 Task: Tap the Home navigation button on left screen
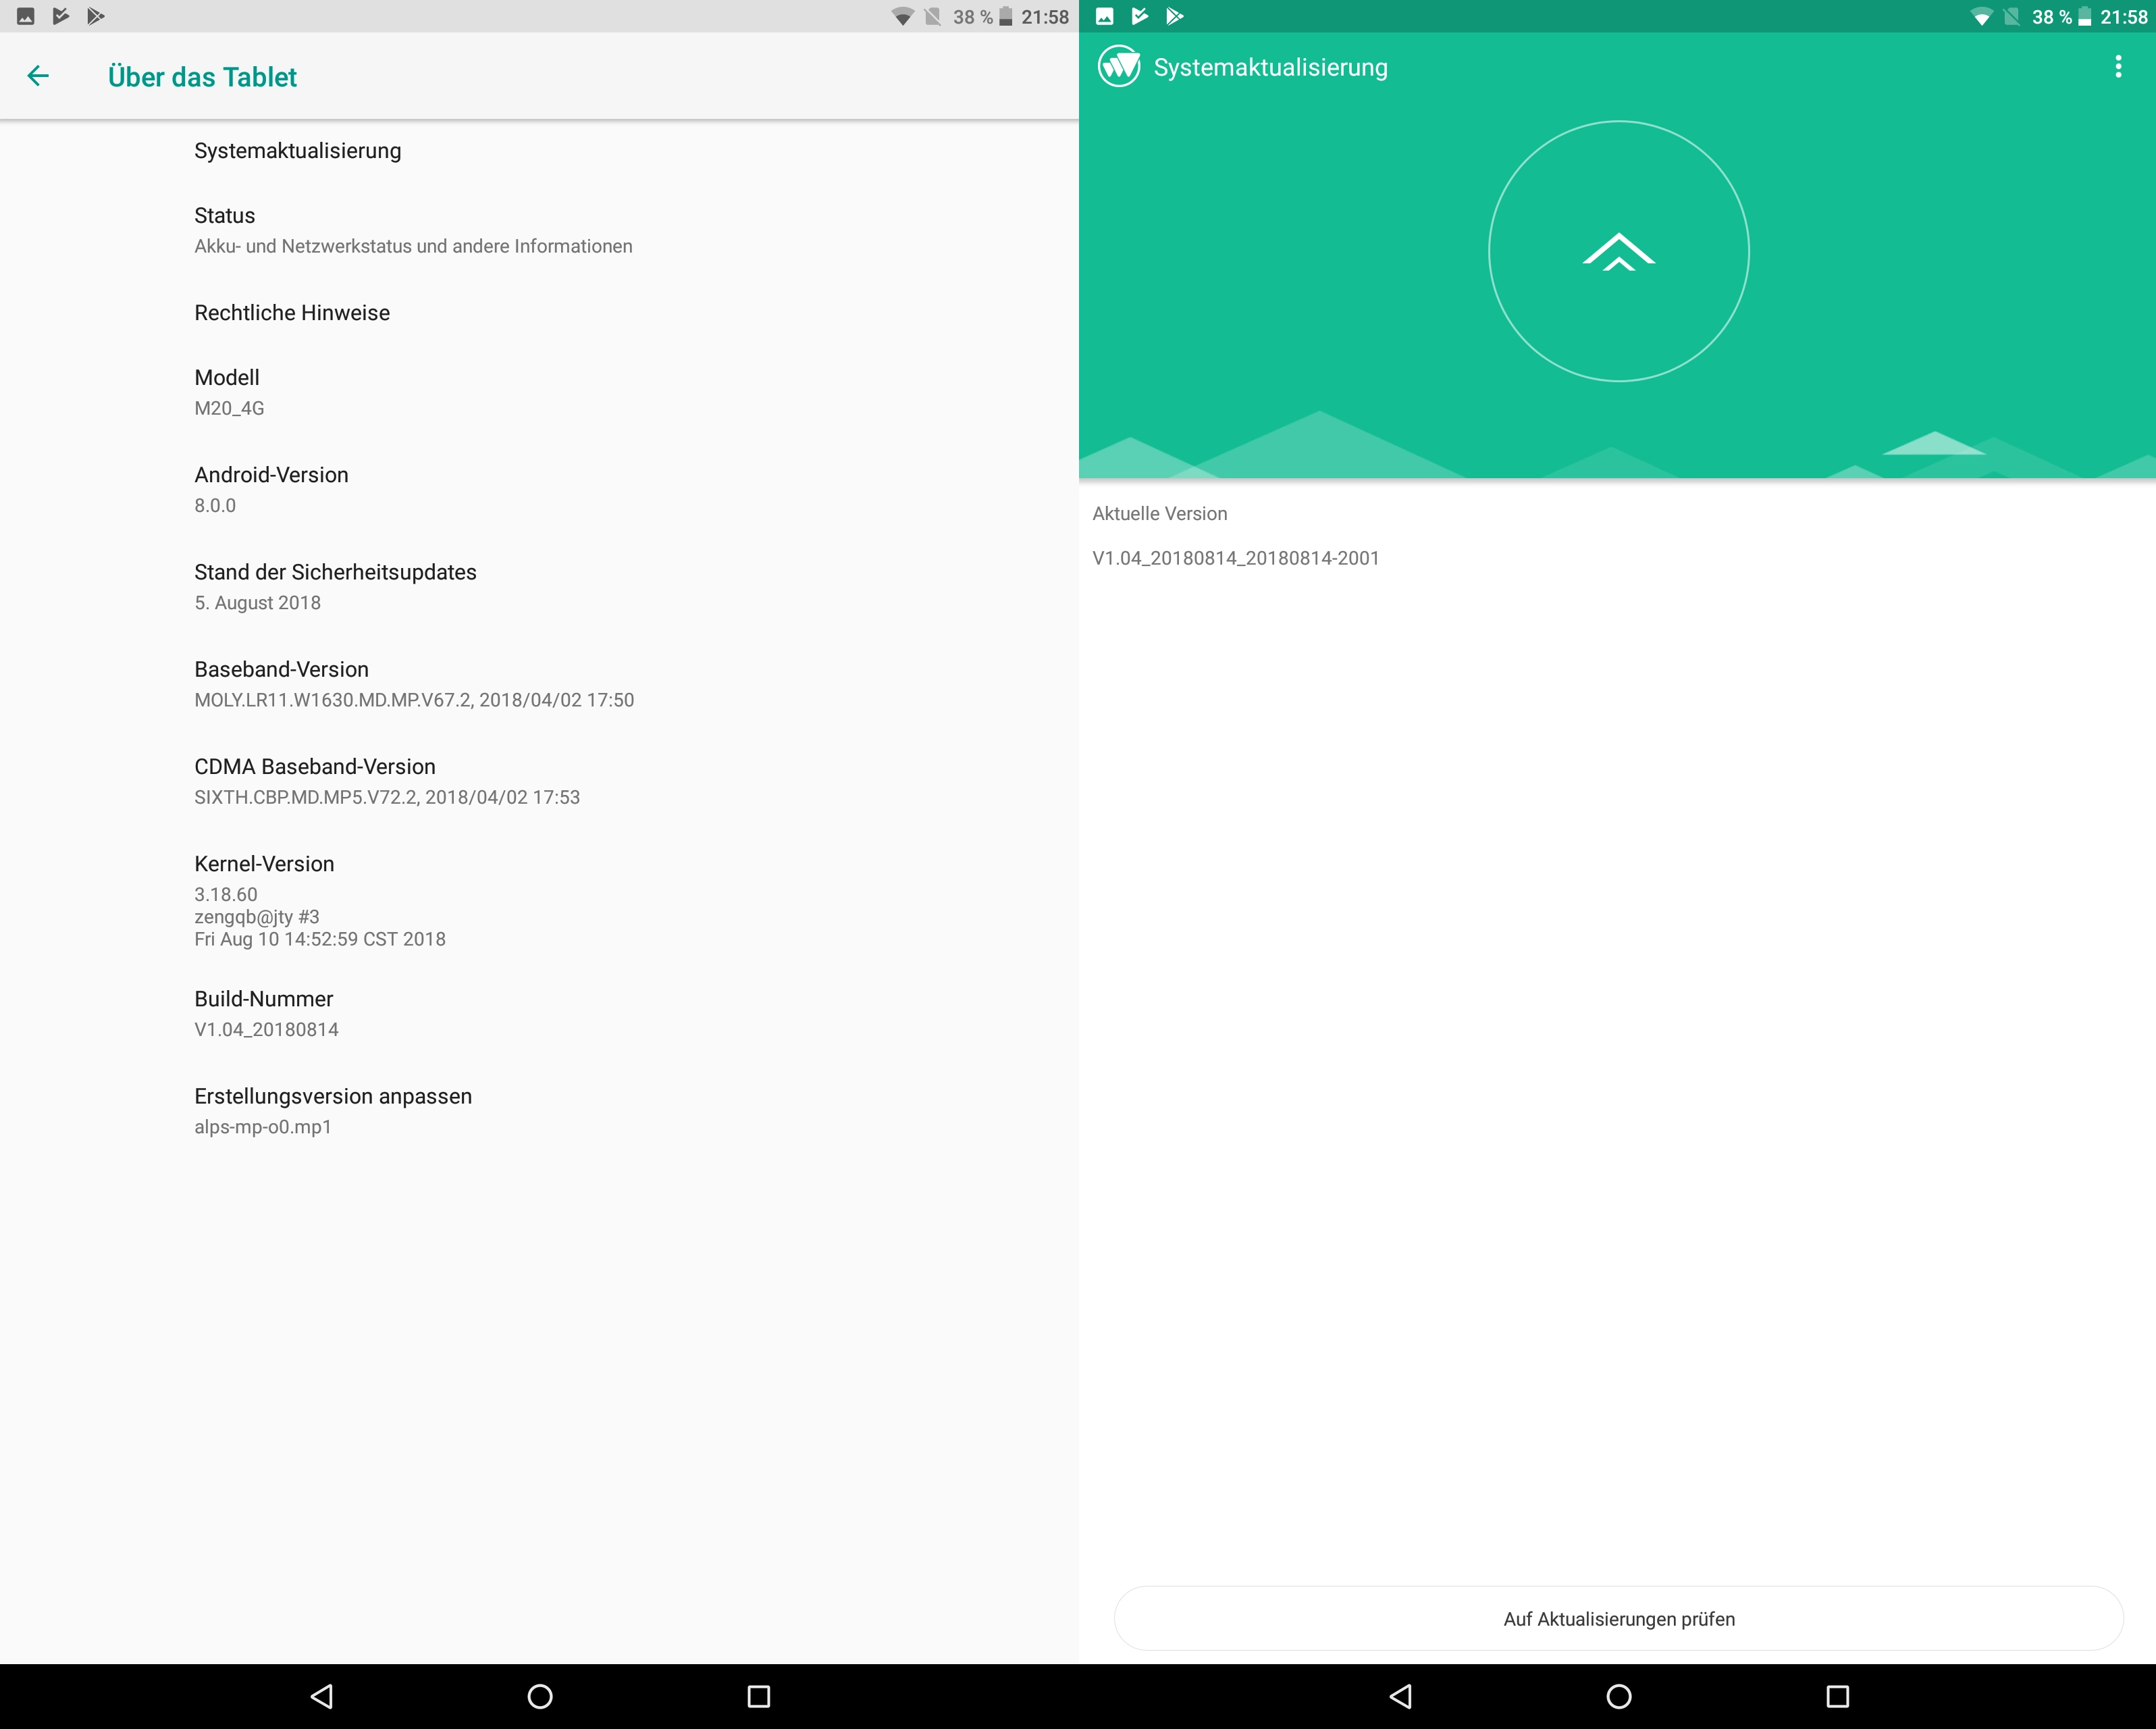pos(539,1696)
